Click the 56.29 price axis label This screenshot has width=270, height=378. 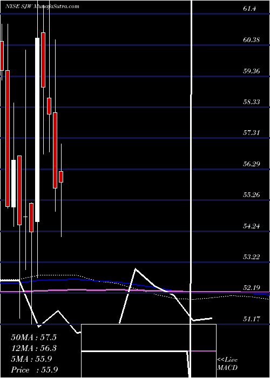(252, 164)
